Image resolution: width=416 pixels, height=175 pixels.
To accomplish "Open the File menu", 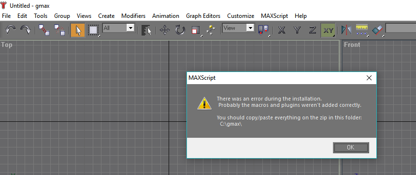I will 6,16.
